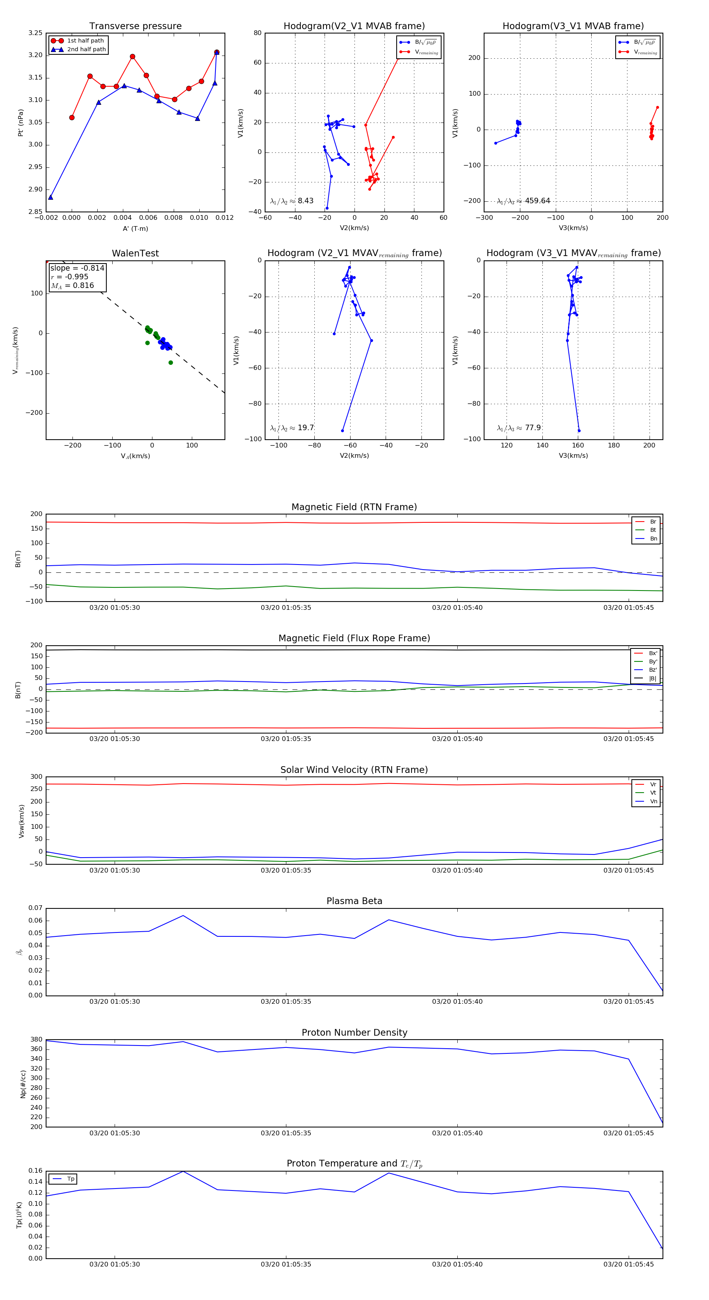Click the 'B(nT)' y-axis label of Flux Rope plot
Image resolution: width=709 pixels, height=1300 pixels.
coord(18,690)
